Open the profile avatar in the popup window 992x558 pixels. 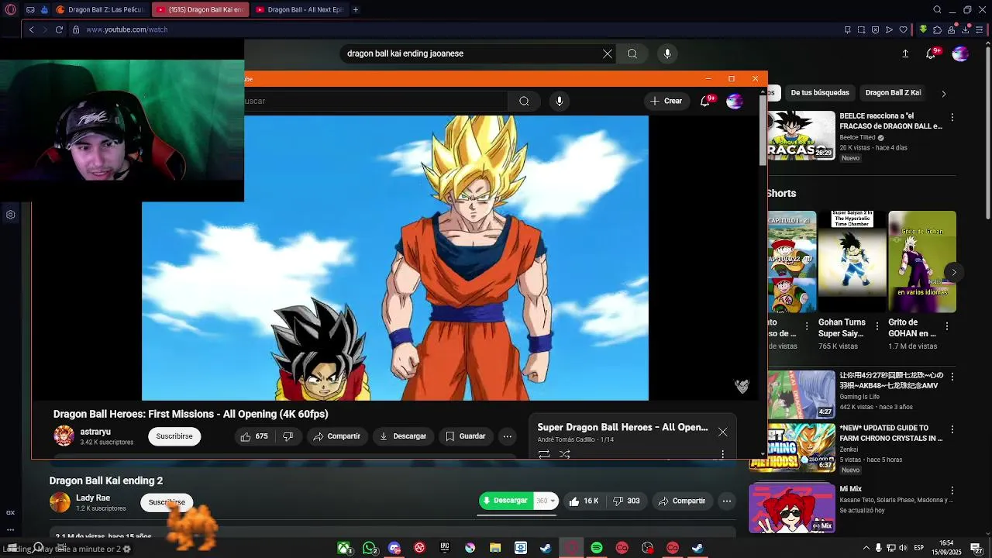pyautogui.click(x=735, y=101)
